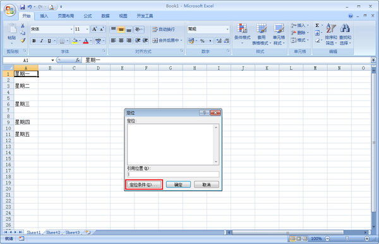Open the font name dropdown 宋体
Screen dimensions: 379x244
click(71, 29)
